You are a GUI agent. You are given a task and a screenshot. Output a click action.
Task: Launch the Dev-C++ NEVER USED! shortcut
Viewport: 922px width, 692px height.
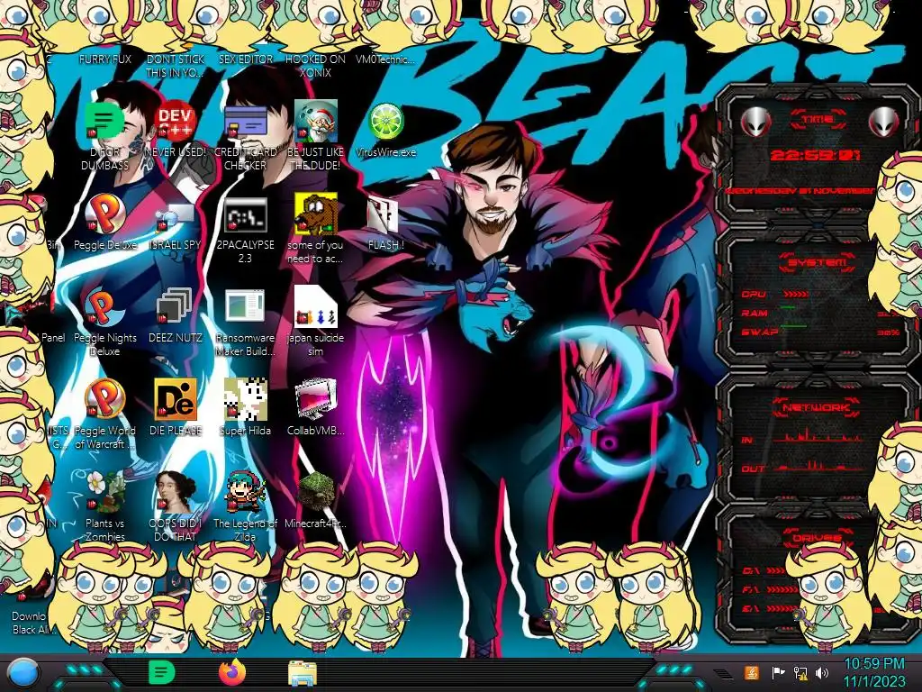point(176,122)
